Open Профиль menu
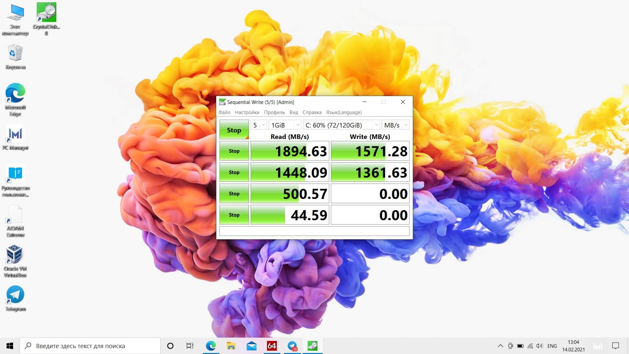Screen dimensions: 629x354 [274, 112]
